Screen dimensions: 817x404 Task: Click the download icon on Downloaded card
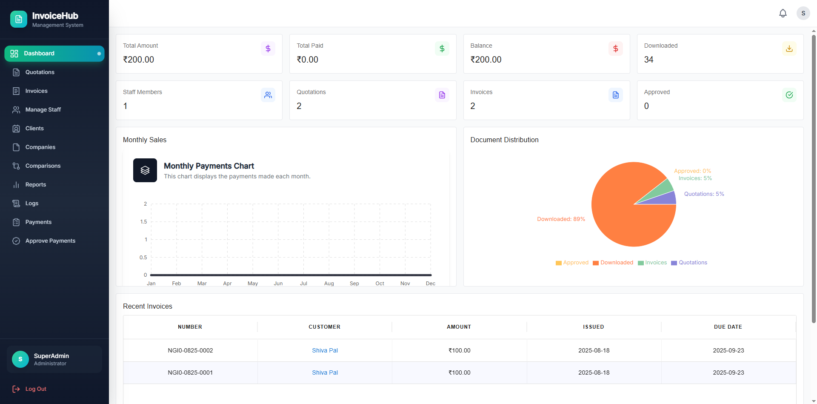789,49
